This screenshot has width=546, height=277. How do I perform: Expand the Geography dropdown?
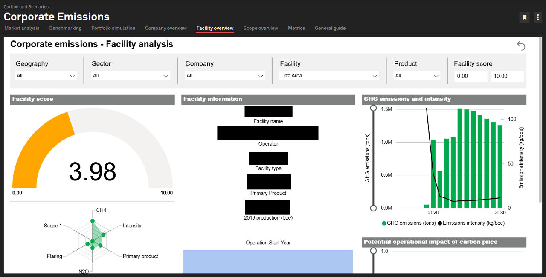(46, 76)
